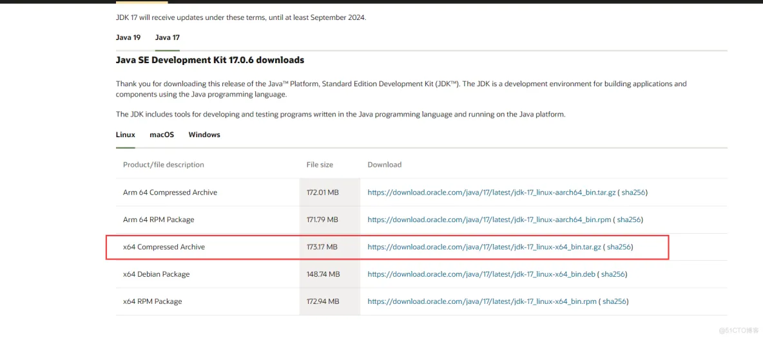Switch to the Windows downloads tab
763x338 pixels.
(x=204, y=135)
